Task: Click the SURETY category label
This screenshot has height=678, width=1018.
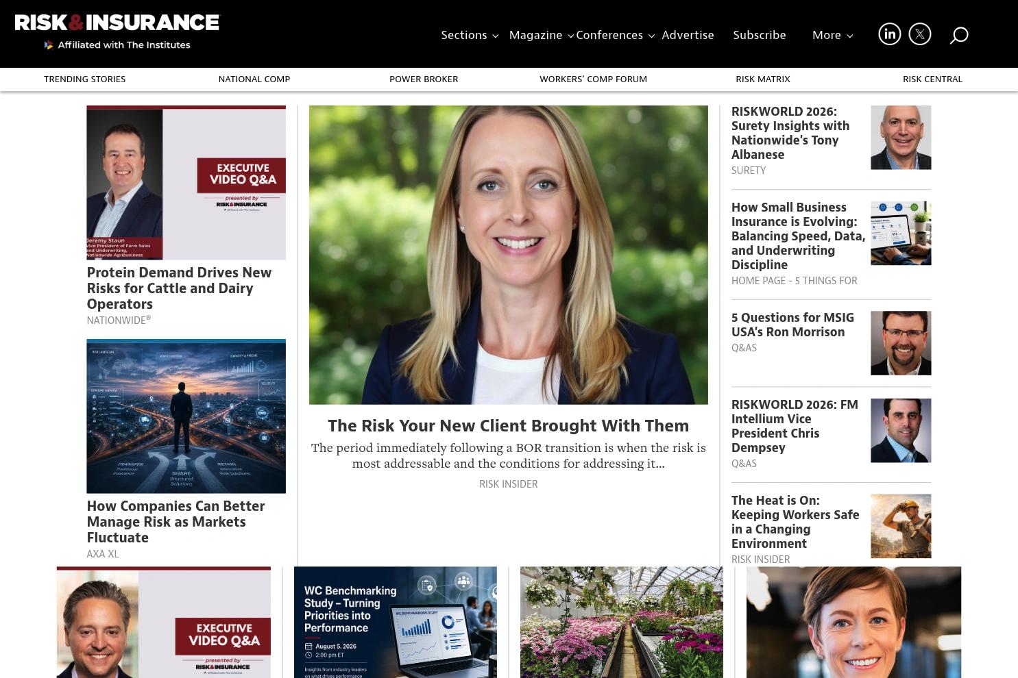Action: [749, 171]
